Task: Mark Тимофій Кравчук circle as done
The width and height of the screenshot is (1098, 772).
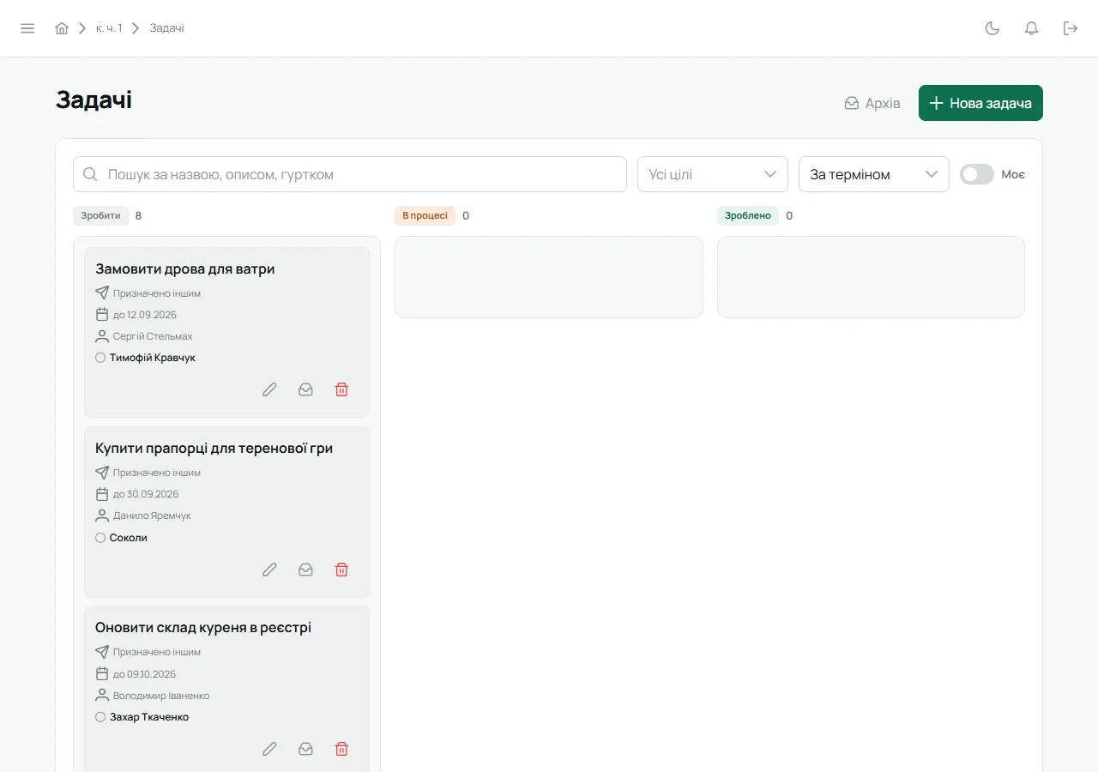Action: (100, 358)
